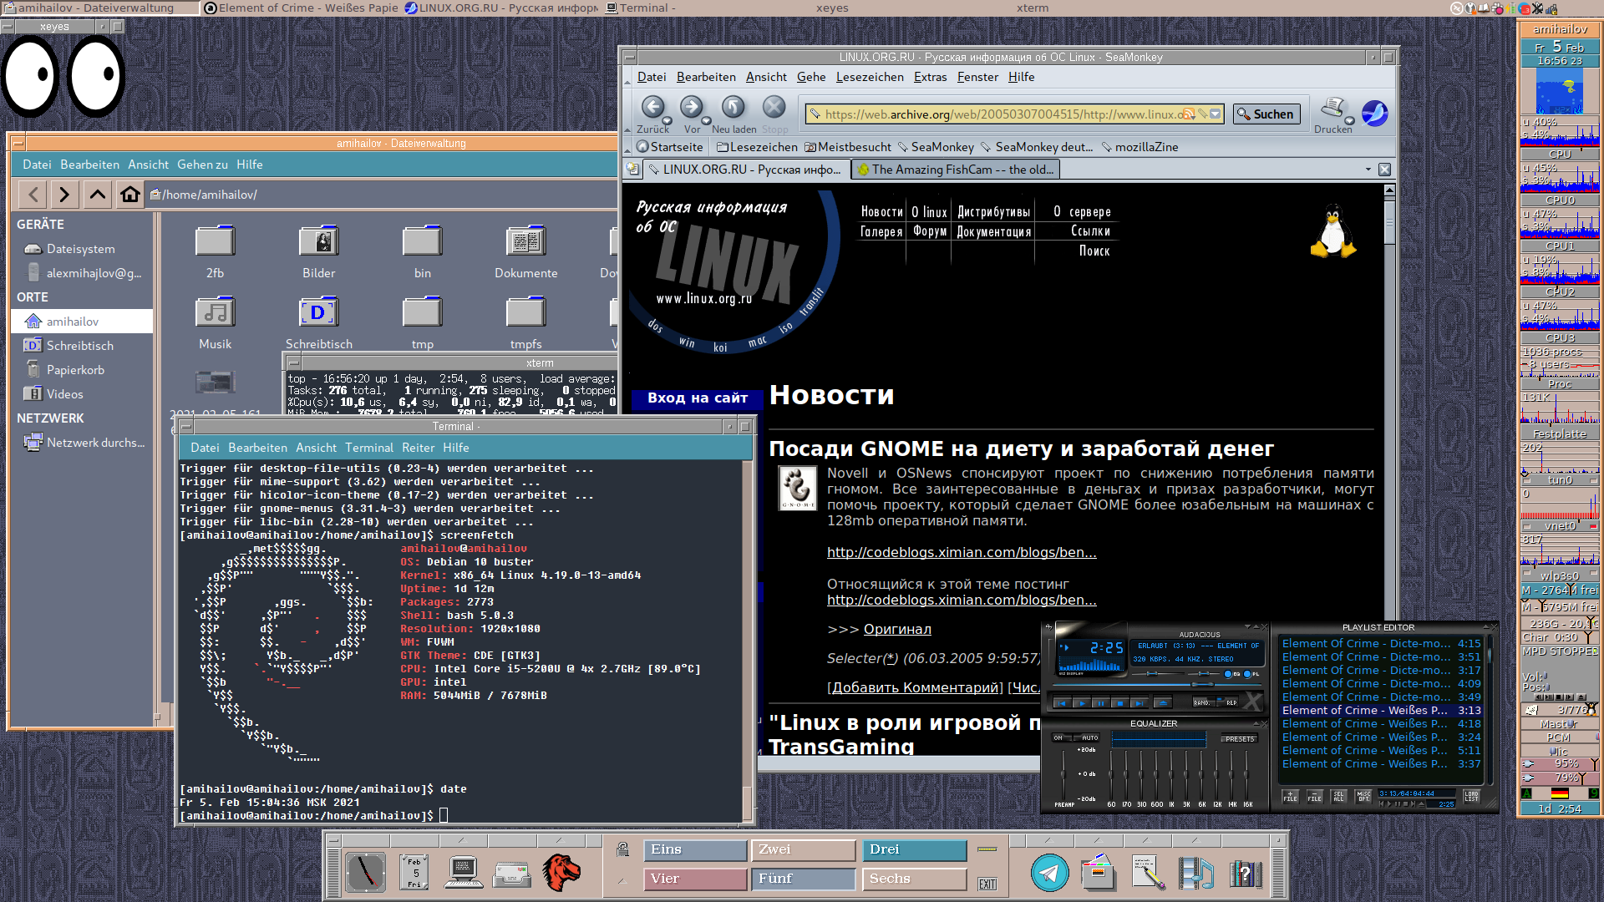Open the tab list dropdown arrow

click(1368, 170)
